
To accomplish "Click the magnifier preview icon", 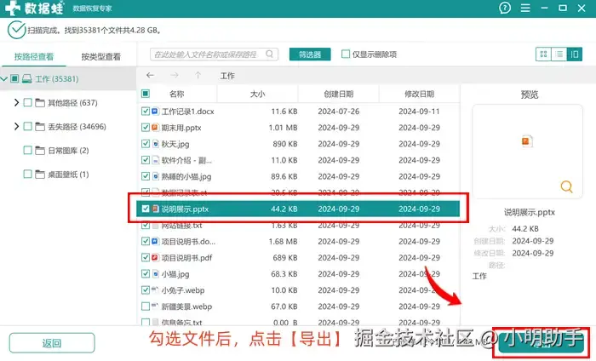I will [566, 186].
